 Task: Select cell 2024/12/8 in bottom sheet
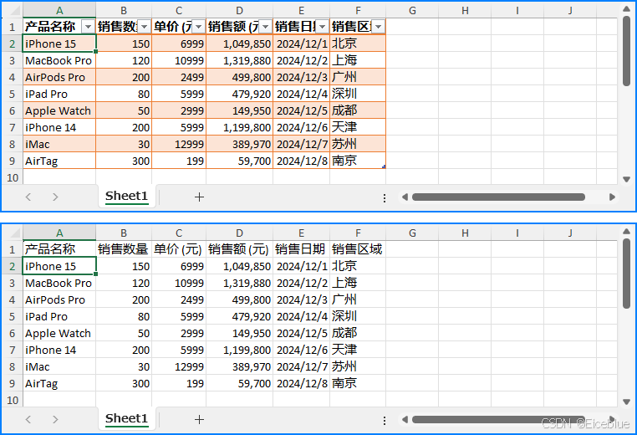coord(301,383)
